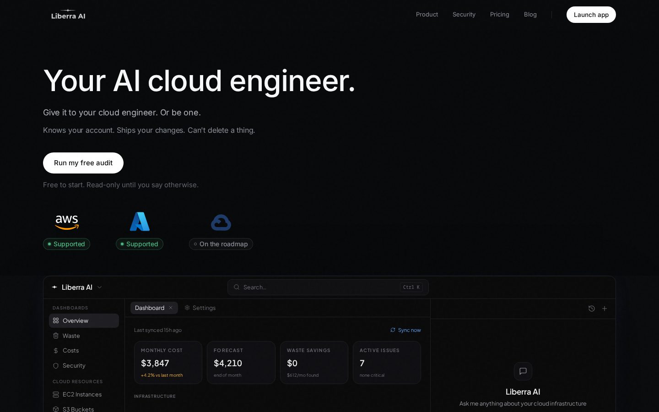Click the 'Your AI cloud engineer.' headline
This screenshot has width=659, height=412.
pyautogui.click(x=199, y=81)
